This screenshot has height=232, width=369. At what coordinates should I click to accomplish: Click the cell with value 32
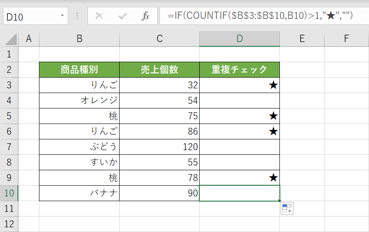(x=159, y=85)
